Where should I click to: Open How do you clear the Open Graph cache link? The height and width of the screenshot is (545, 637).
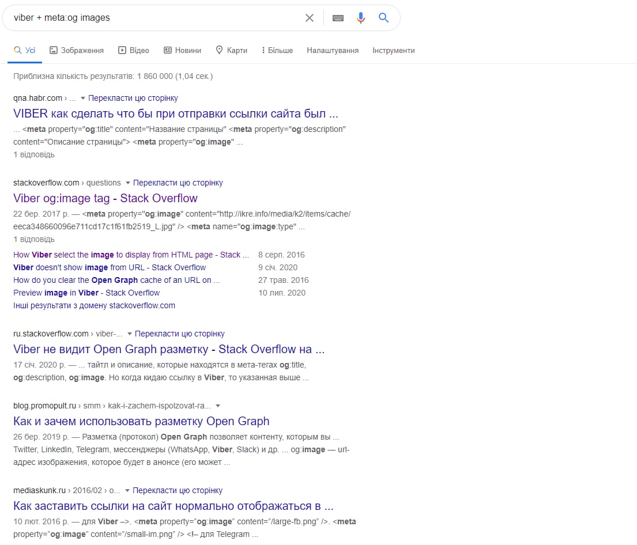[116, 280]
